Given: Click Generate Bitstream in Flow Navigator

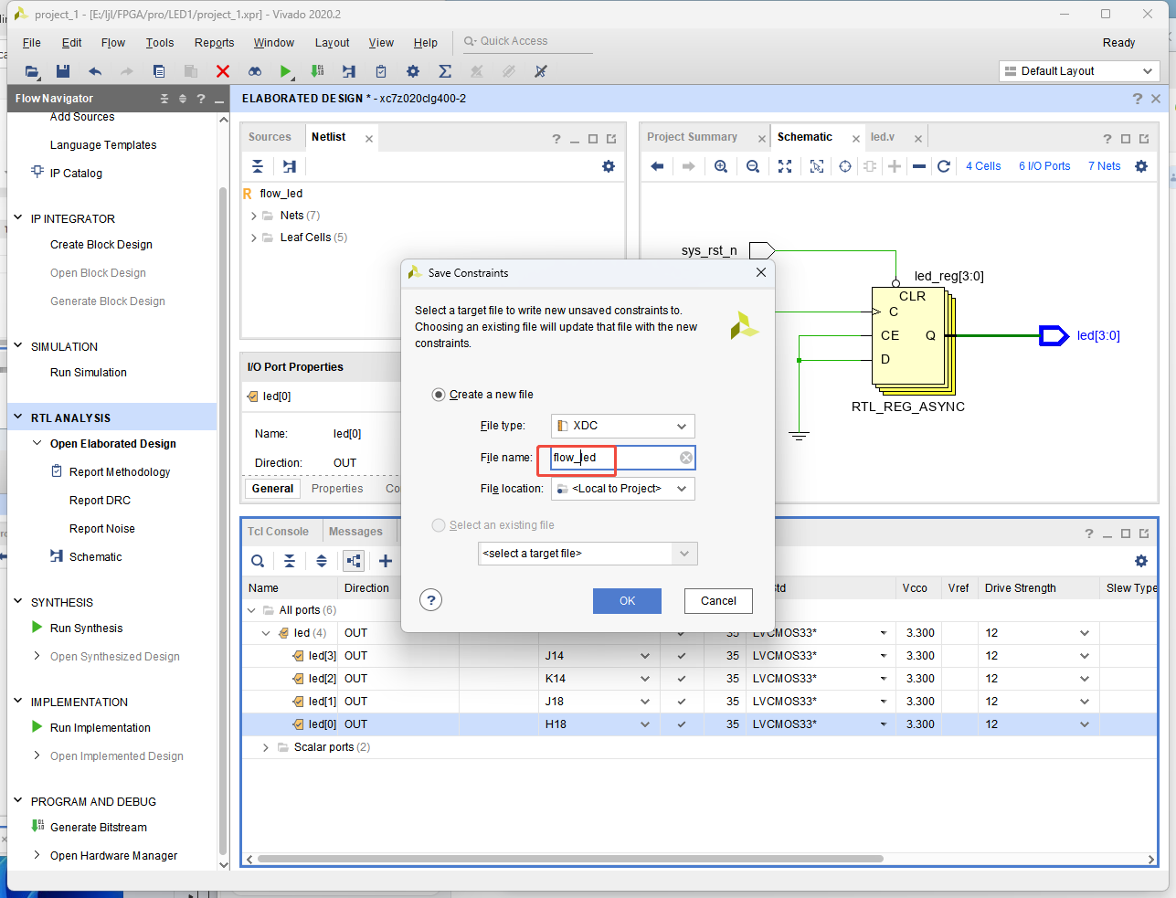Looking at the screenshot, I should [98, 828].
